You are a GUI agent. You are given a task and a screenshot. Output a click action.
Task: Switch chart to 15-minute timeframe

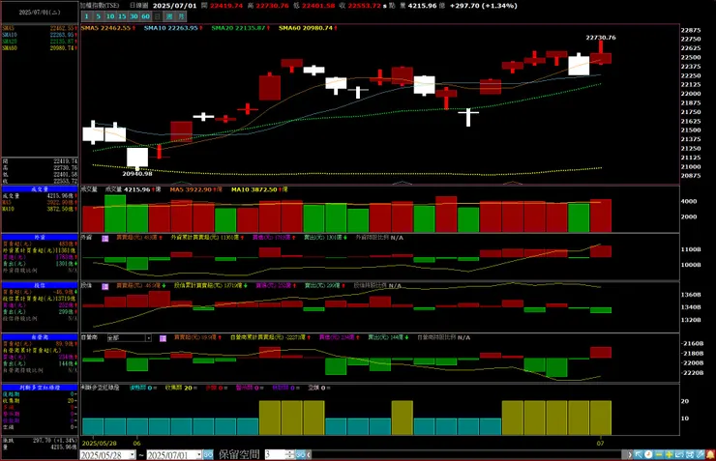[122, 16]
